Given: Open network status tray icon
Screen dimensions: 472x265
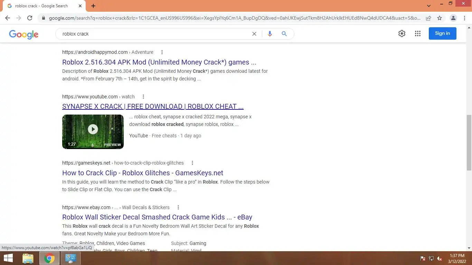Looking at the screenshot, I should [x=431, y=258].
